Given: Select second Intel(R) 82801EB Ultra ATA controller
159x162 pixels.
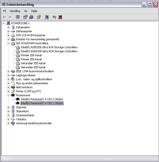Looking at the screenshot, I should tap(49, 51).
